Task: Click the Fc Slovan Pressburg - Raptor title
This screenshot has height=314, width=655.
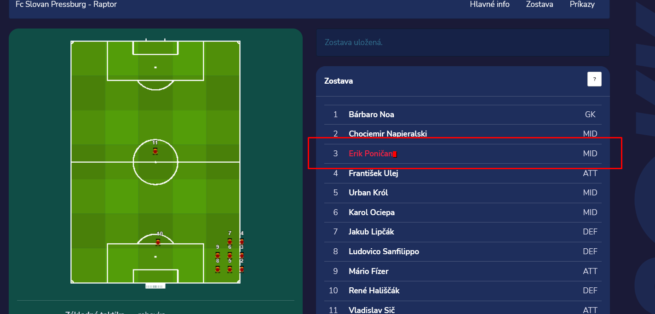Action: tap(66, 5)
